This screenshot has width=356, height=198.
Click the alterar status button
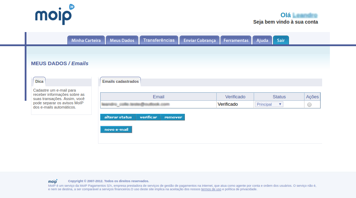tap(118, 117)
